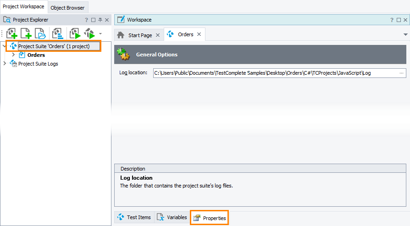The width and height of the screenshot is (410, 226).
Task: Click the Project Explorer panel icon
Action: (x=7, y=20)
